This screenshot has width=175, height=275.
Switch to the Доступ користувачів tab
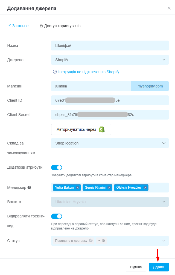60,26
